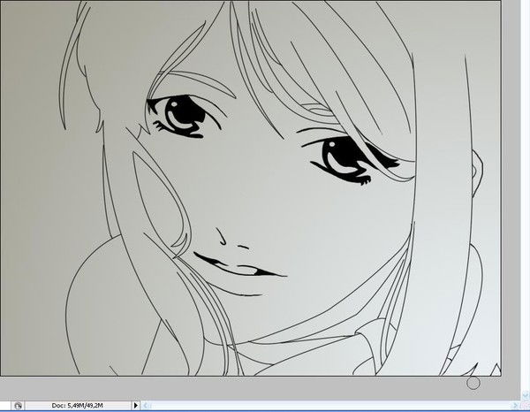Click the collar lines at bottom of drawing

point(371,340)
